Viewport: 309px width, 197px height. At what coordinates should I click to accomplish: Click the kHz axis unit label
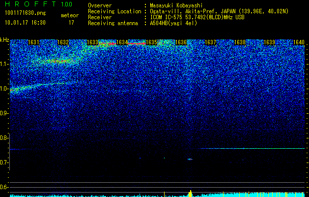coord(4,40)
